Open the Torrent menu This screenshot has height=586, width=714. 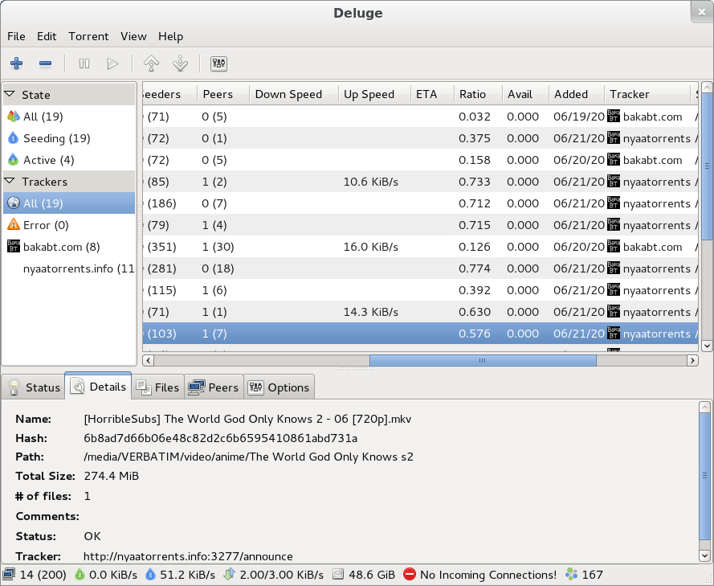(88, 36)
